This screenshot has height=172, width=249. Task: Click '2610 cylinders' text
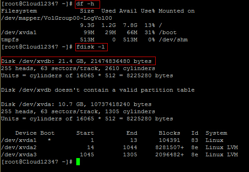[x=130, y=68]
